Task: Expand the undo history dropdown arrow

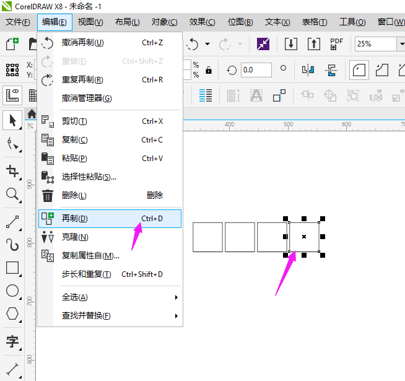Action: click(x=207, y=44)
